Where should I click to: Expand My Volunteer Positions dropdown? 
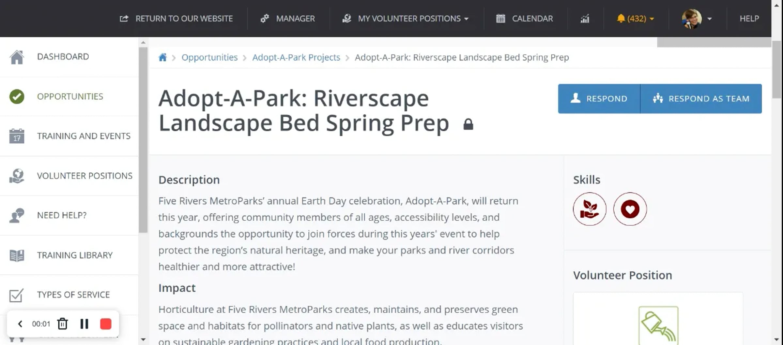[x=406, y=19]
